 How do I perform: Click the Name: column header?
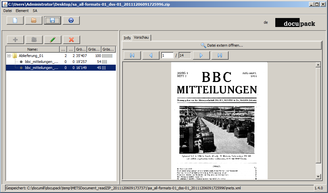33,50
